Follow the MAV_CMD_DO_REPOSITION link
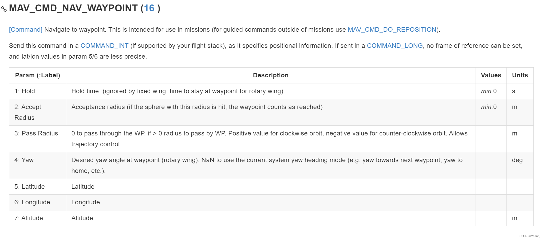Image resolution: width=544 pixels, height=240 pixels. pos(392,30)
